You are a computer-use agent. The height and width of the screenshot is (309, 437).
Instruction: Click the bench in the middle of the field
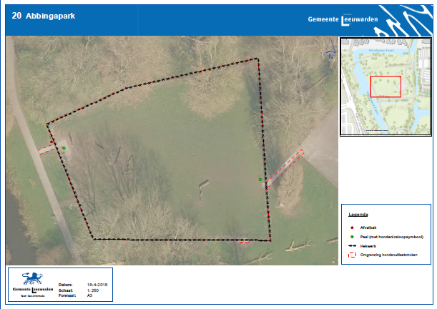(x=204, y=186)
